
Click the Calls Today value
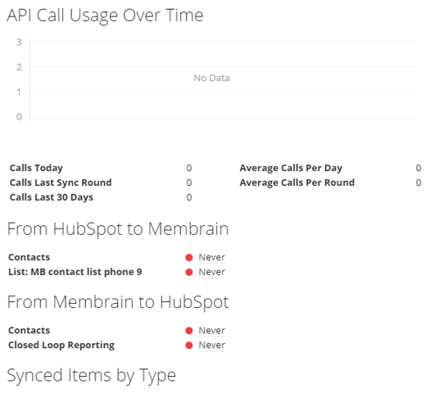click(189, 168)
